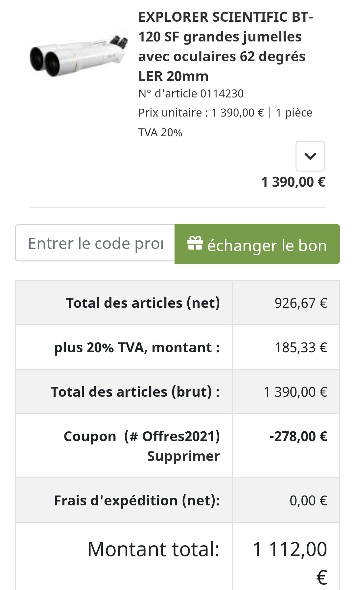
Task: Click the promo code input field
Action: tap(95, 243)
